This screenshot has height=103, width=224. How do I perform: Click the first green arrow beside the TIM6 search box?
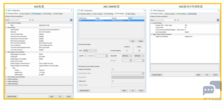(x=175, y=20)
